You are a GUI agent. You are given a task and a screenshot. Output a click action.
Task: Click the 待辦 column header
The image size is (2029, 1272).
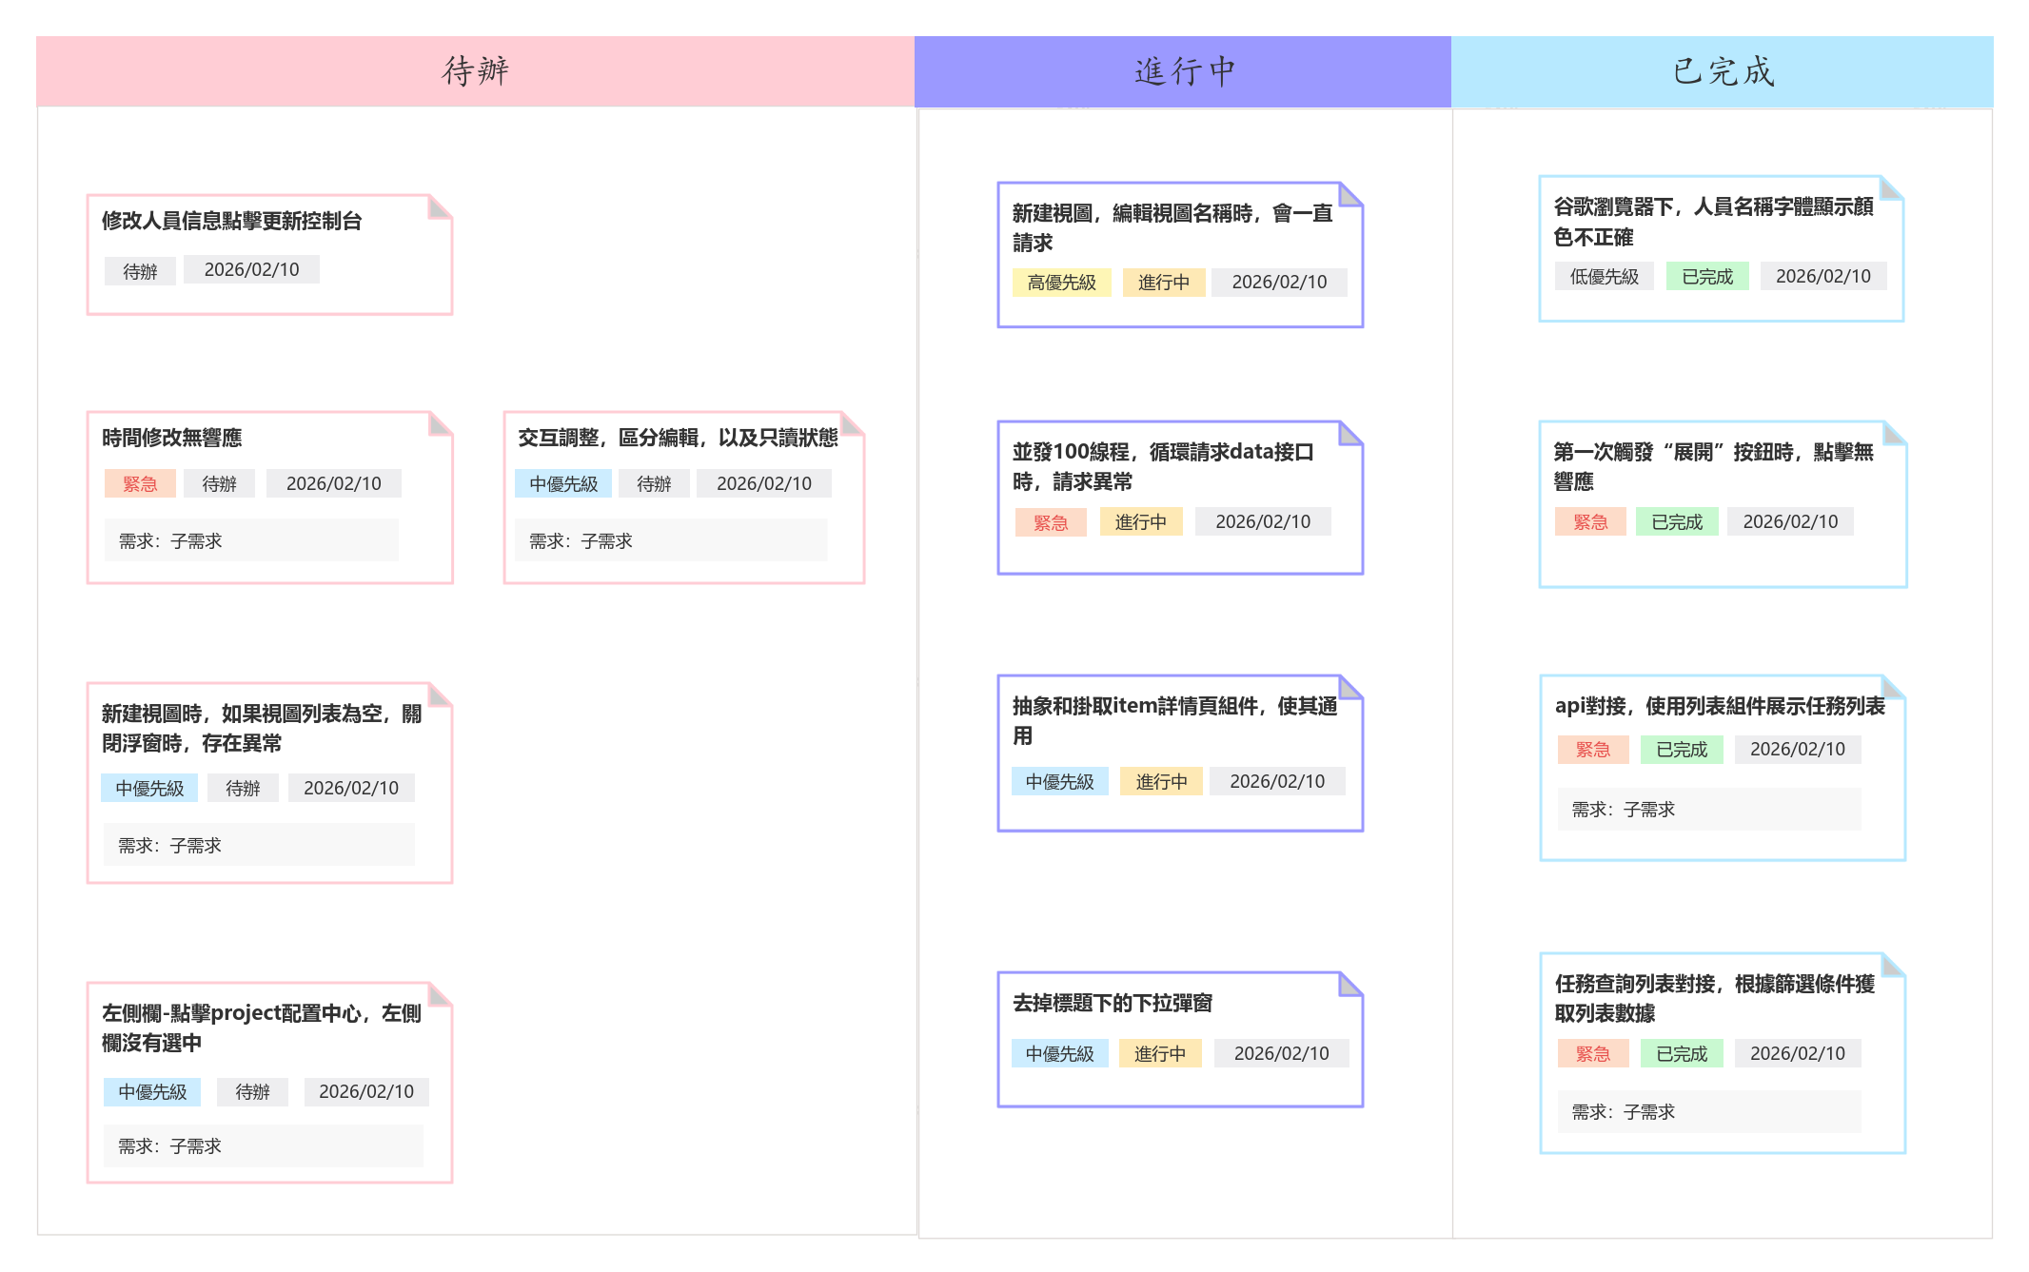(x=475, y=71)
